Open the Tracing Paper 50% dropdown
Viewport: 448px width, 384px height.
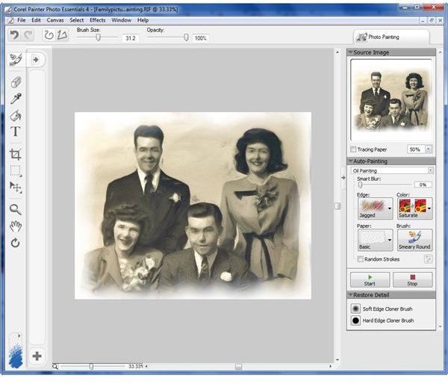tap(429, 149)
